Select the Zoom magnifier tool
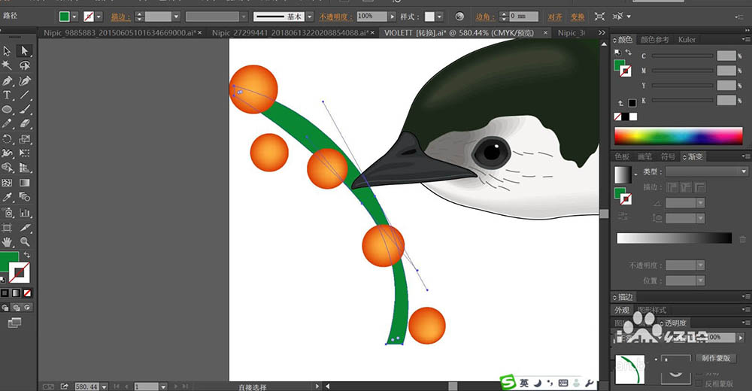 click(x=25, y=242)
